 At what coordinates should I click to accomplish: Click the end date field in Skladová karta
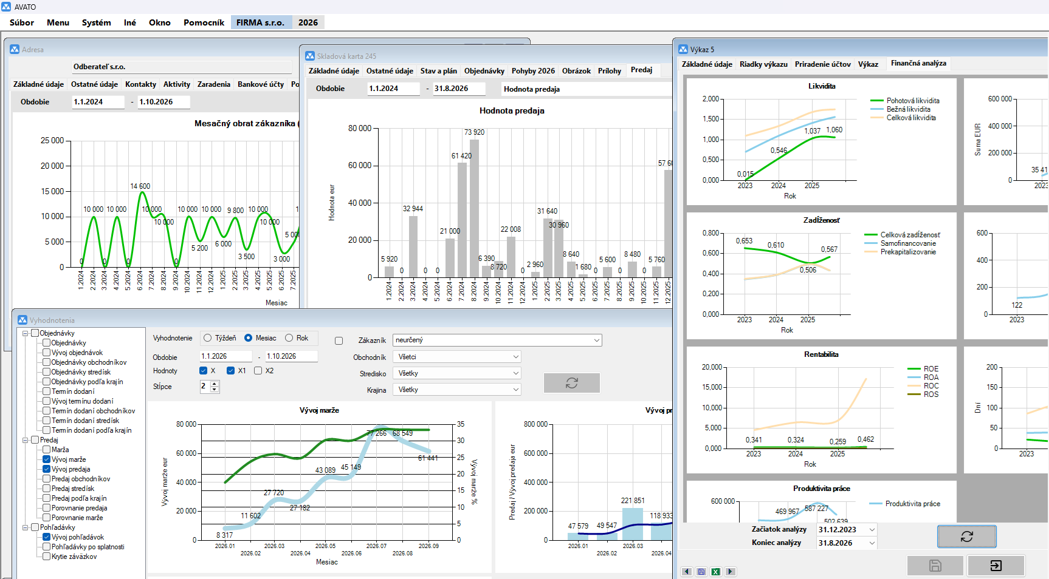pyautogui.click(x=459, y=89)
